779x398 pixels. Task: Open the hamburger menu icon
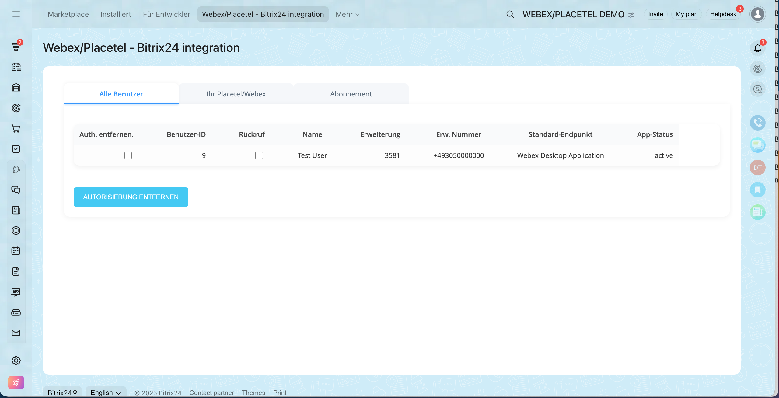tap(16, 14)
